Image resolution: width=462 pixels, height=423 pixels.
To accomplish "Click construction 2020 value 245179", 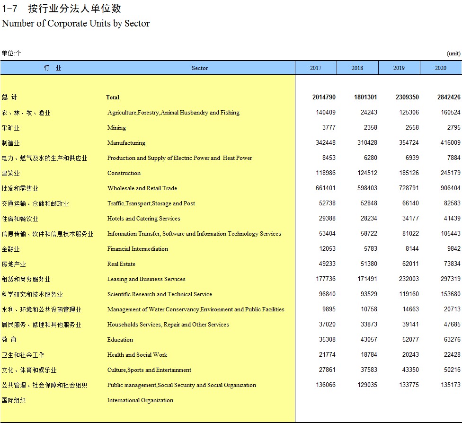I will [451, 173].
